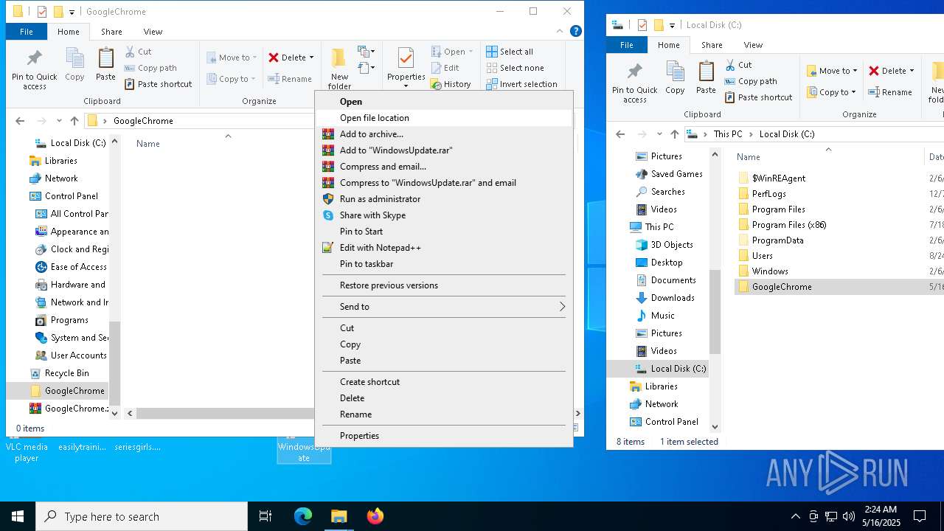Screen dimensions: 944x531
Task: Select Open file location in context menu
Action: click(444, 118)
